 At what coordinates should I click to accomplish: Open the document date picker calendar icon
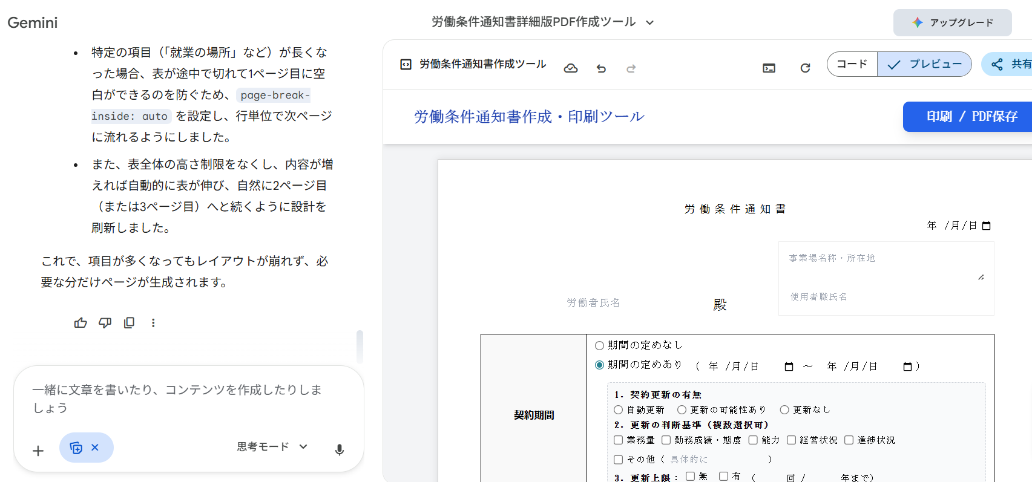click(x=986, y=226)
